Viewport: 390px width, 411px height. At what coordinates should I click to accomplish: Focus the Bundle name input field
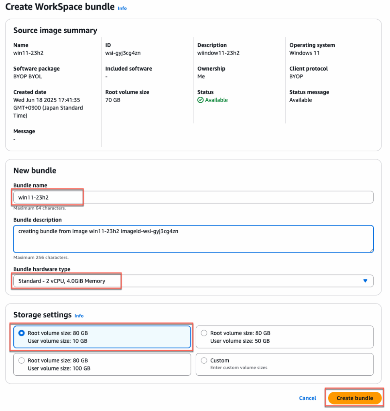pos(193,197)
